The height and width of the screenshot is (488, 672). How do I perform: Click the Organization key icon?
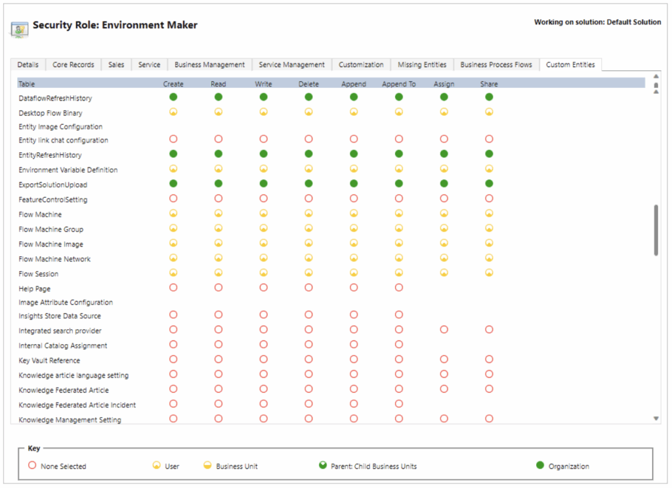[x=540, y=465]
